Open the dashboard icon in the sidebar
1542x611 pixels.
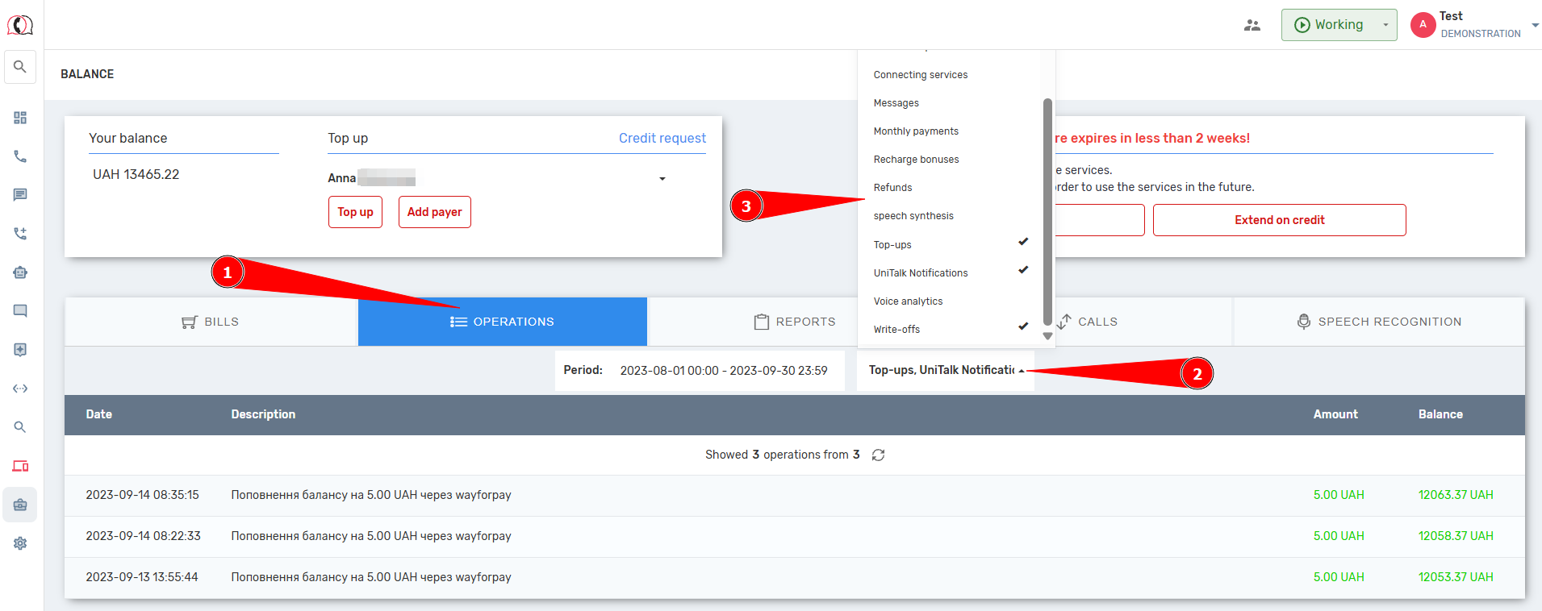point(20,118)
